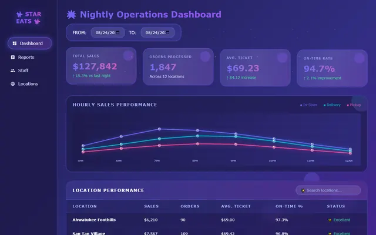Open the TO date calendar picker
376x235 pixels.
pyautogui.click(x=167, y=33)
